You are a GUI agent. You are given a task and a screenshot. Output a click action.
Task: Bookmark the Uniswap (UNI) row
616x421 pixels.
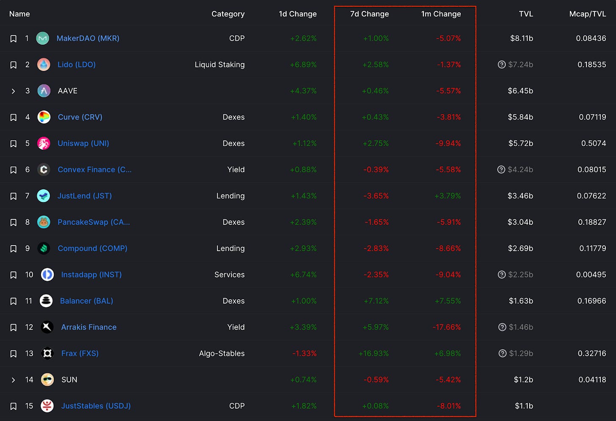point(14,144)
